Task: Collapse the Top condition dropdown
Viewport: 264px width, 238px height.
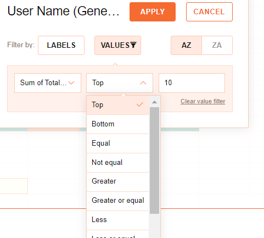Action: click(120, 83)
